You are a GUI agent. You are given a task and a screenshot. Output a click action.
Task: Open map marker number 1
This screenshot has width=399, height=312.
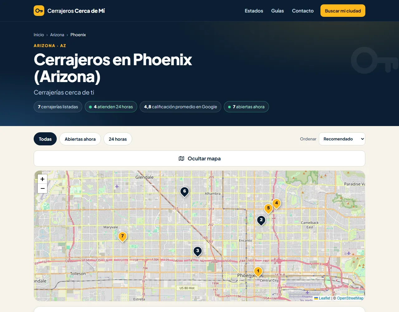pyautogui.click(x=258, y=272)
